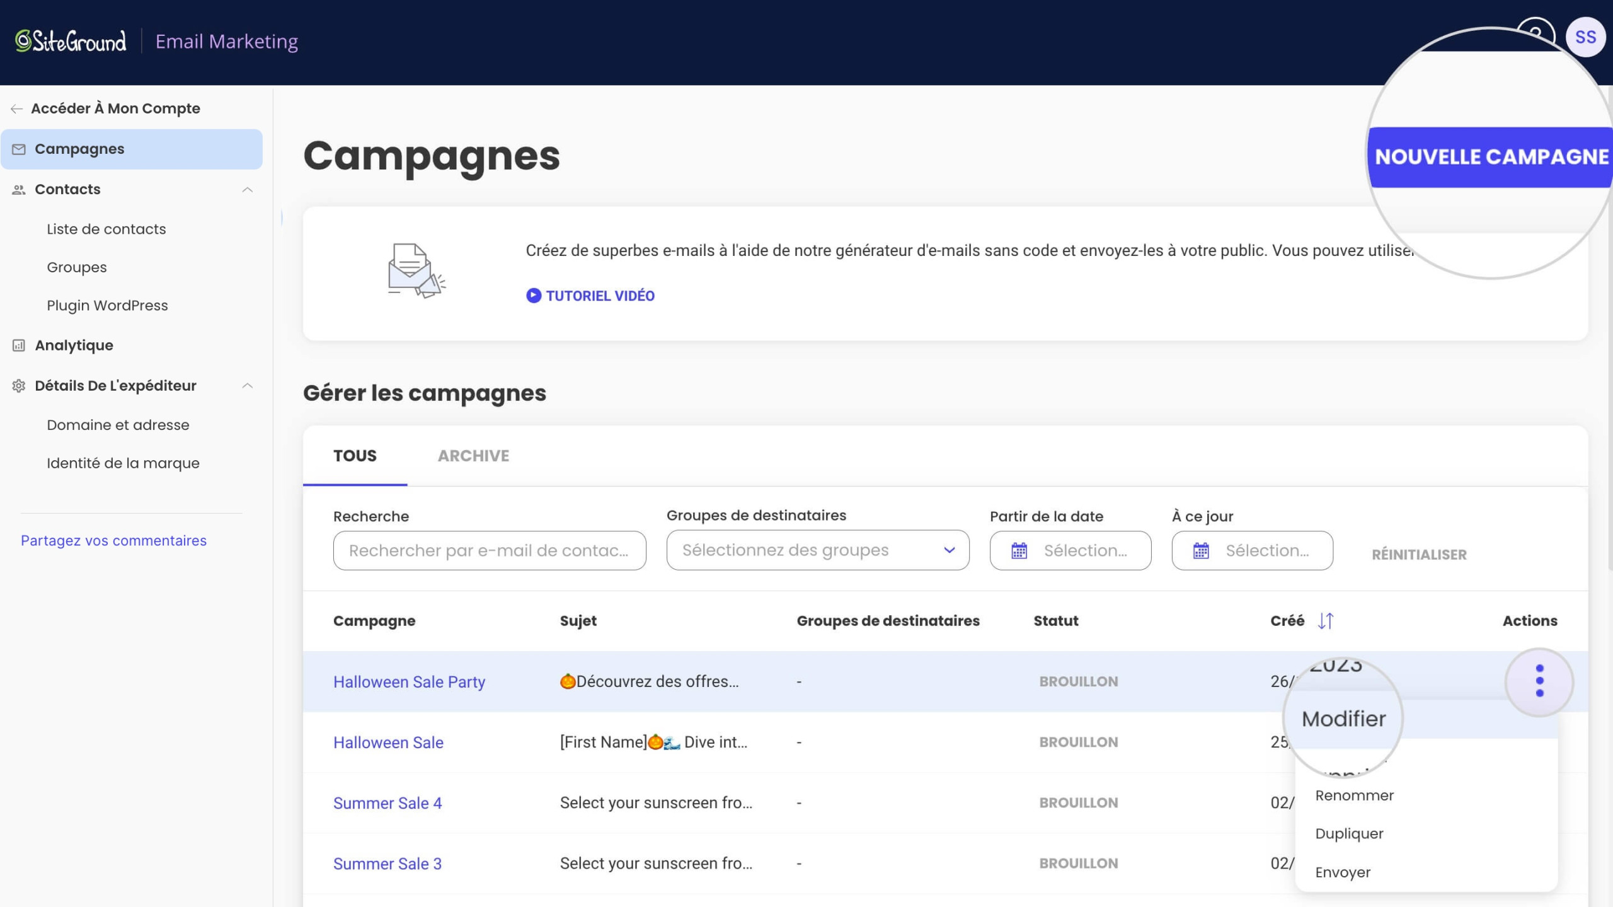Click the SiteGround logo
The image size is (1613, 907).
[71, 42]
